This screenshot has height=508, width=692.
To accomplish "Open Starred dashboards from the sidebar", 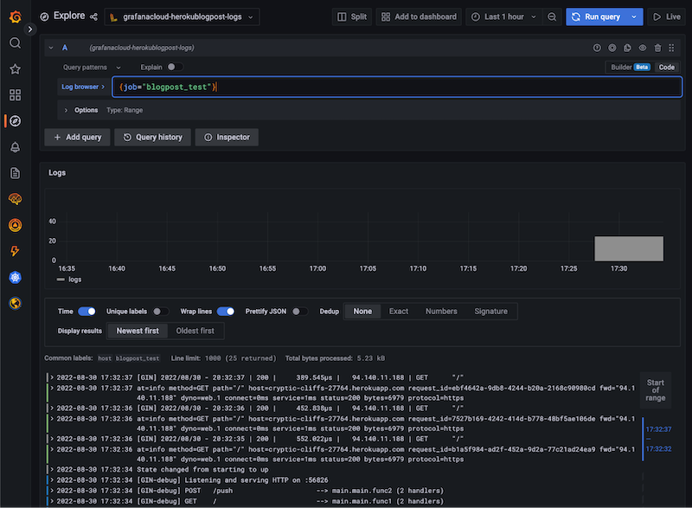I will 15,69.
